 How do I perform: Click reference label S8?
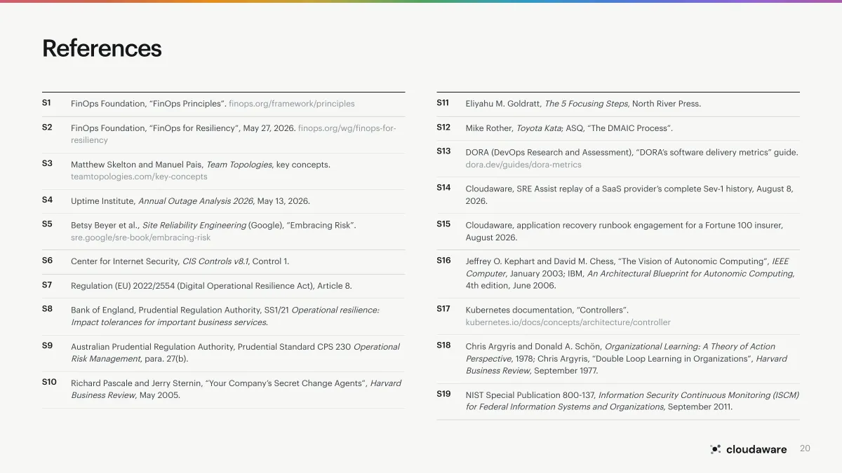47,308
